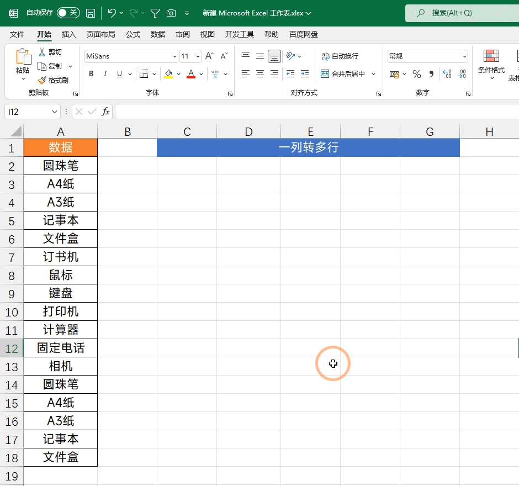Click the Percent style % icon
This screenshot has height=486, width=519.
(x=416, y=74)
